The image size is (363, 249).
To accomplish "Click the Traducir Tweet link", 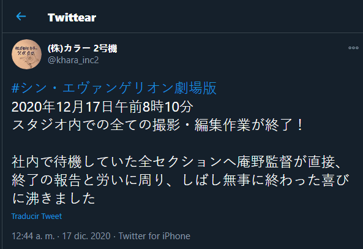I will click(x=37, y=216).
